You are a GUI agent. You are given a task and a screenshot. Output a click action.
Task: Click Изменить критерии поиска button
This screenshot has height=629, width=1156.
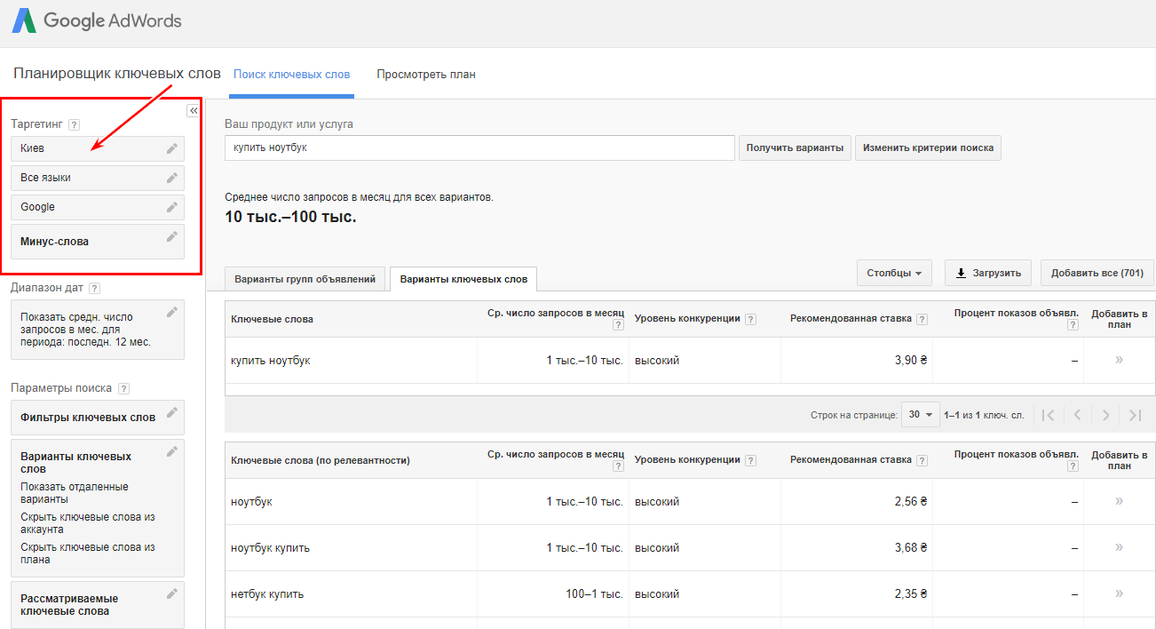pyautogui.click(x=928, y=147)
